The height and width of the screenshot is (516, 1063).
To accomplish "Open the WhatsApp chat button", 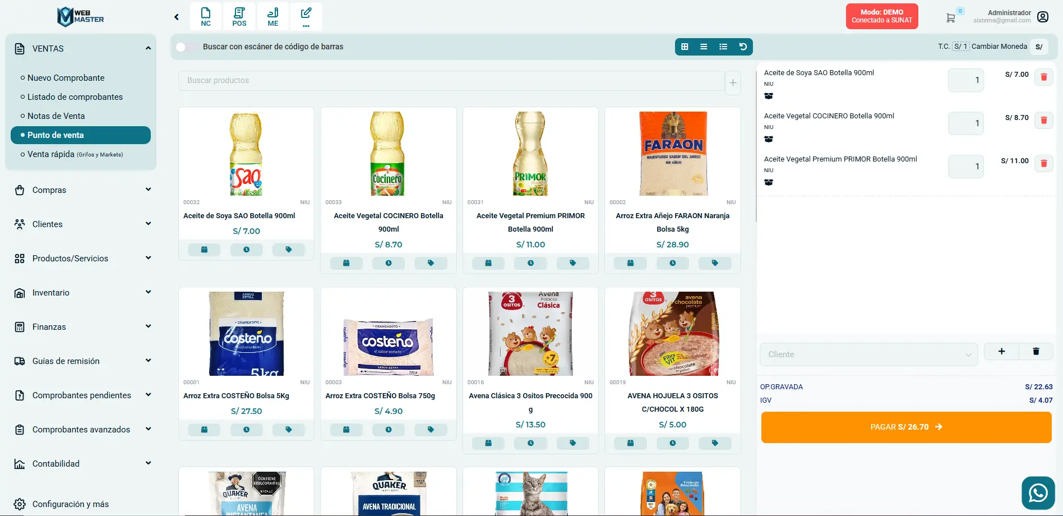I will coord(1038,493).
